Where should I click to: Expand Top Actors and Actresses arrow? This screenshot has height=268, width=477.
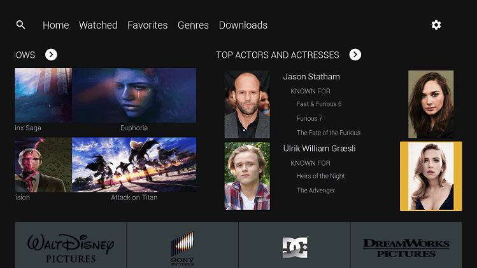tap(355, 55)
